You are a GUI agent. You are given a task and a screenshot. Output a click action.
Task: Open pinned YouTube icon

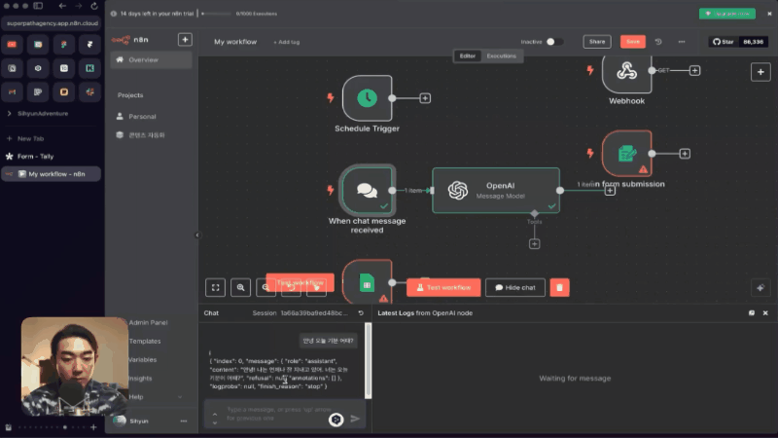coord(12,44)
